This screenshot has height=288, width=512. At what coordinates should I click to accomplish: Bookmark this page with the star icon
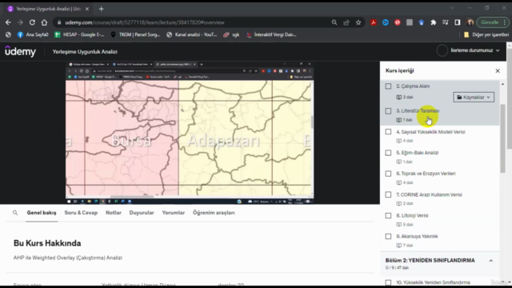coord(358,22)
